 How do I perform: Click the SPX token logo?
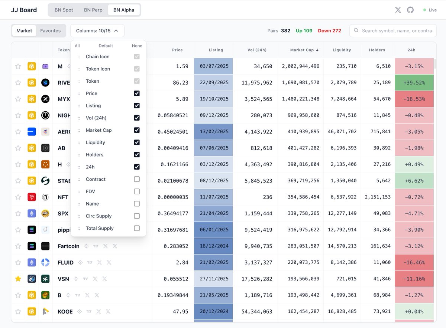pyautogui.click(x=45, y=213)
